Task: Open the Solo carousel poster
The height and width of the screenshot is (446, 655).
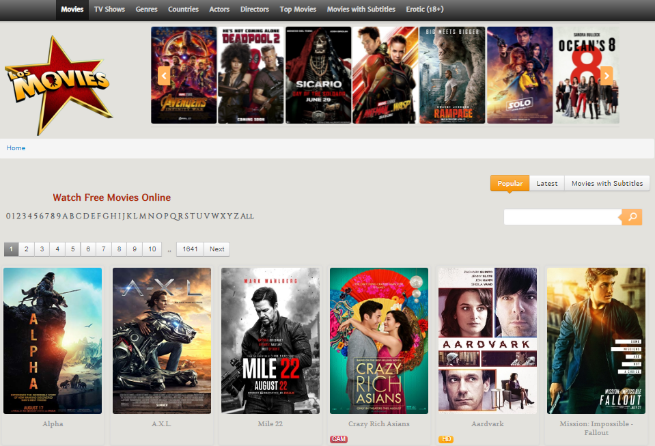Action: [x=520, y=75]
